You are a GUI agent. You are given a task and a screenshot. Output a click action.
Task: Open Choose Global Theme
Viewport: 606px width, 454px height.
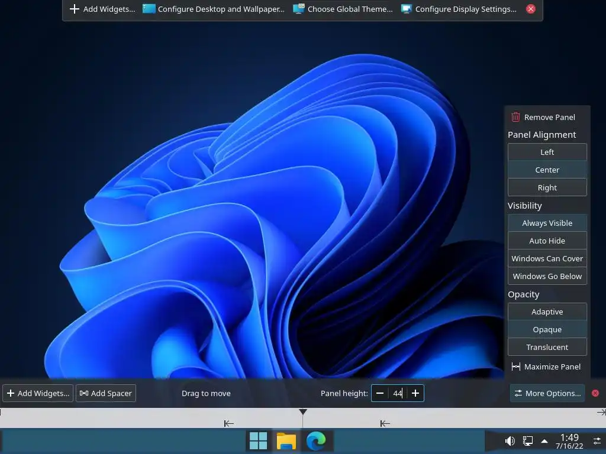click(343, 9)
